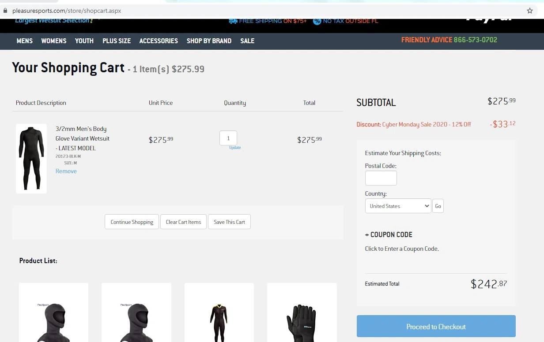The height and width of the screenshot is (342, 544).
Task: Expand the Coupon Code section
Action: 389,234
